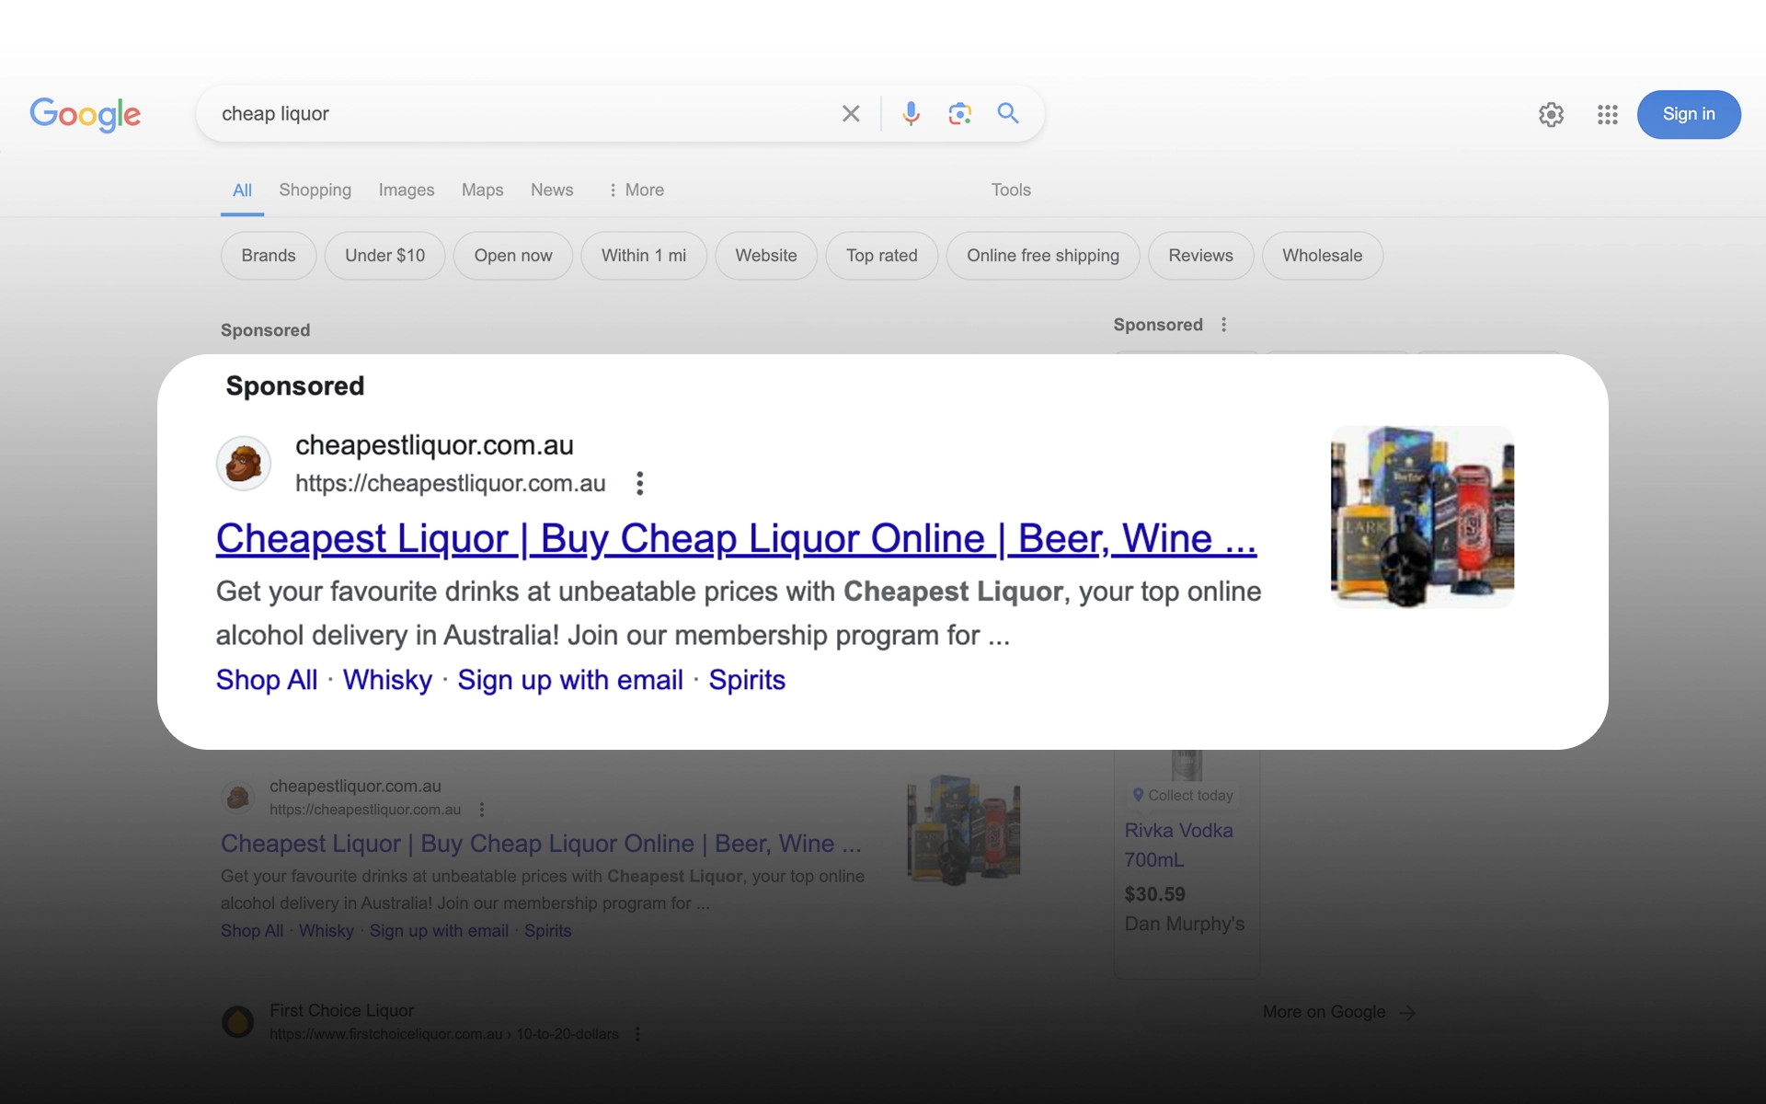Viewport: 1766px width, 1104px height.
Task: Select the Website filter chip
Action: (766, 256)
